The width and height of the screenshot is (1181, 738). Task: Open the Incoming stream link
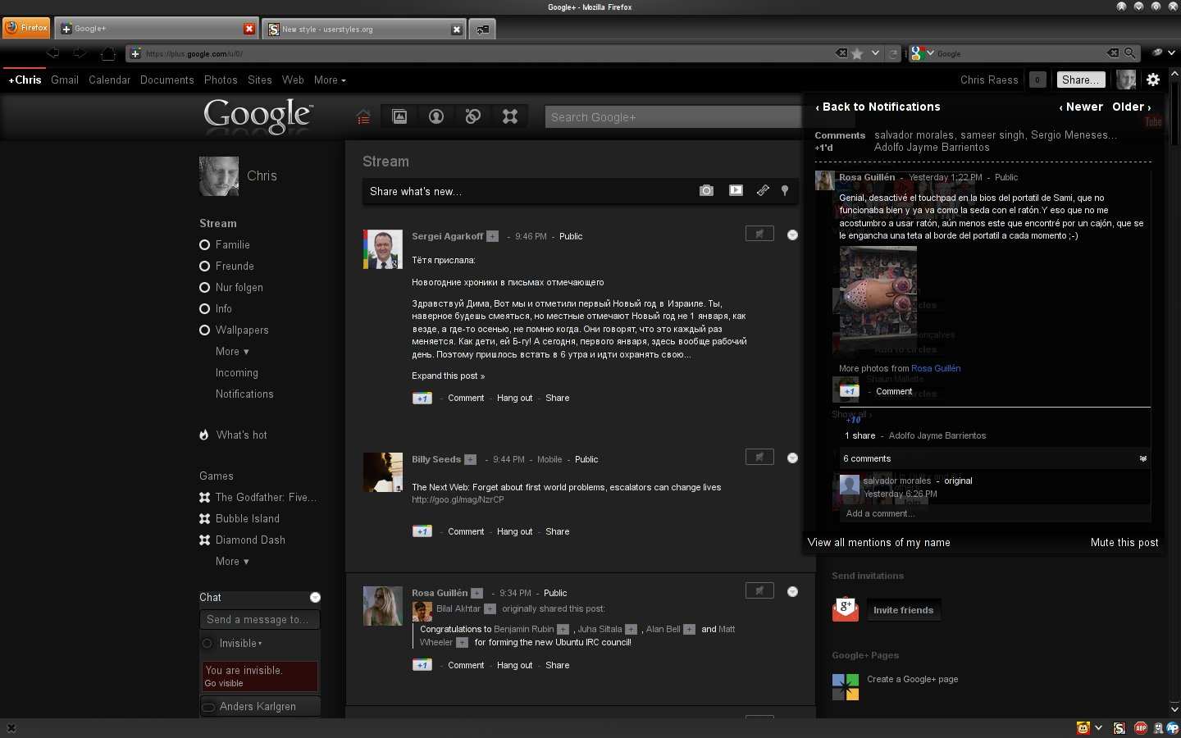pos(236,372)
